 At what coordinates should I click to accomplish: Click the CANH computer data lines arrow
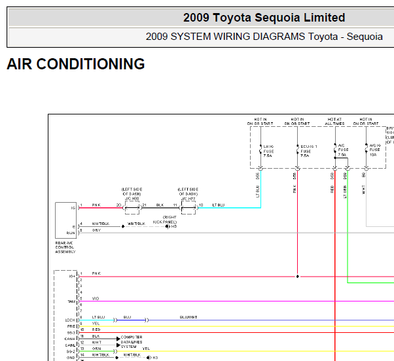[x=118, y=339]
